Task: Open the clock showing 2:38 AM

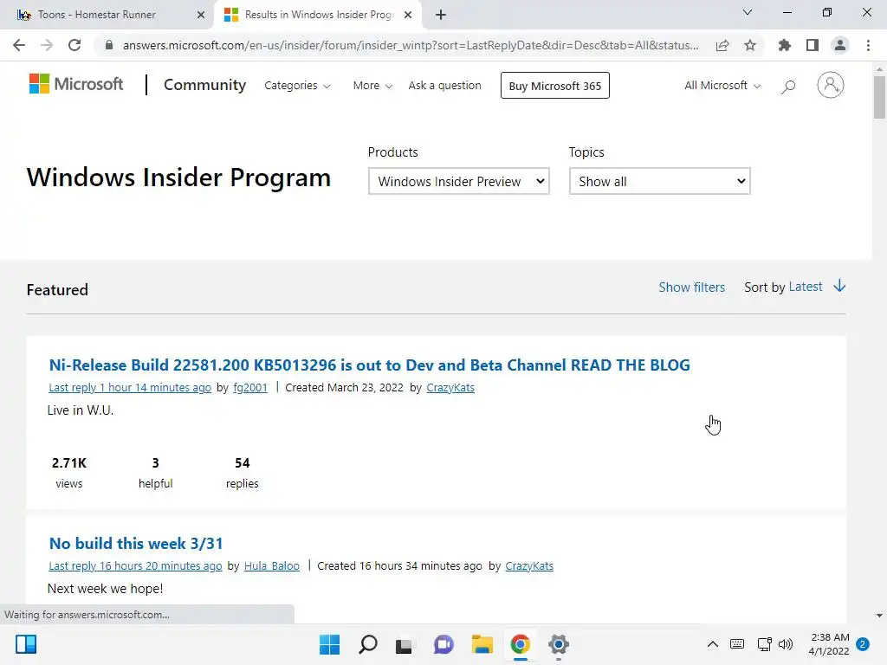Action: pos(829,644)
